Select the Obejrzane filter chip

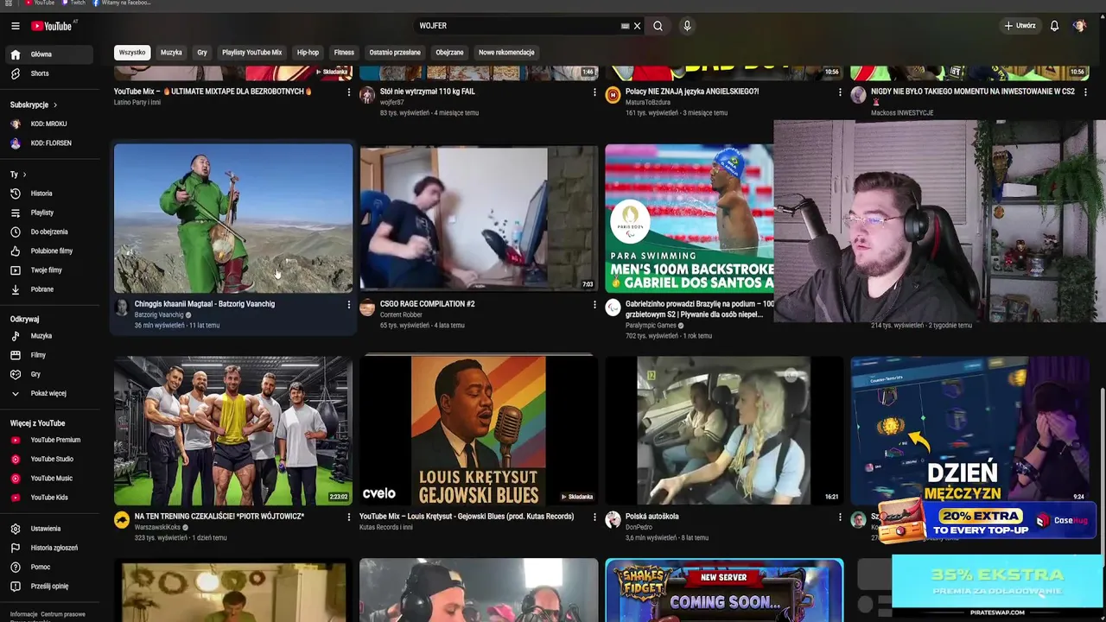(449, 53)
